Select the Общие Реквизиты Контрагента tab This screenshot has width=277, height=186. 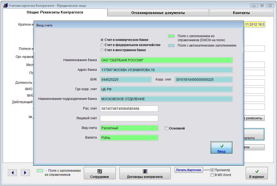coord(55,12)
